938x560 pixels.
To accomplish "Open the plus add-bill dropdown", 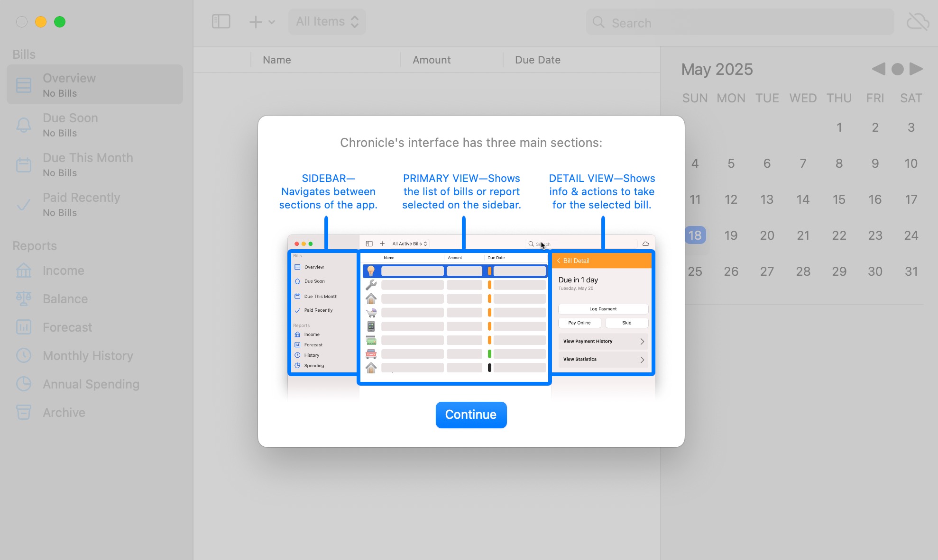I will pos(262,22).
